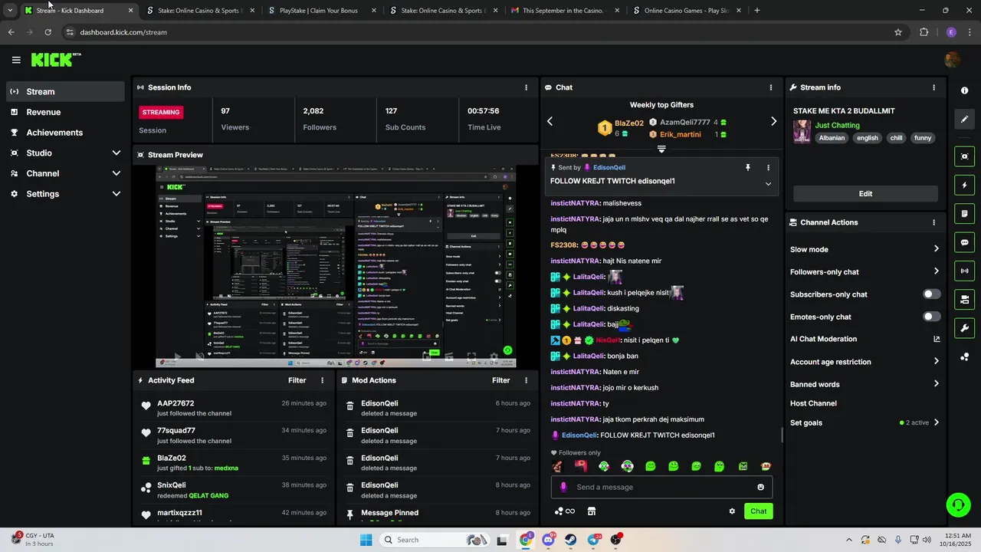Open Session Info three-dot options menu
981x552 pixels.
click(526, 87)
